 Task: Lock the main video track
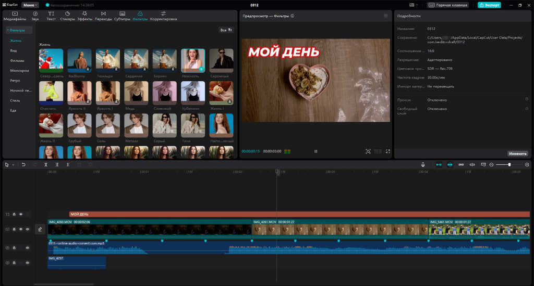click(x=14, y=229)
